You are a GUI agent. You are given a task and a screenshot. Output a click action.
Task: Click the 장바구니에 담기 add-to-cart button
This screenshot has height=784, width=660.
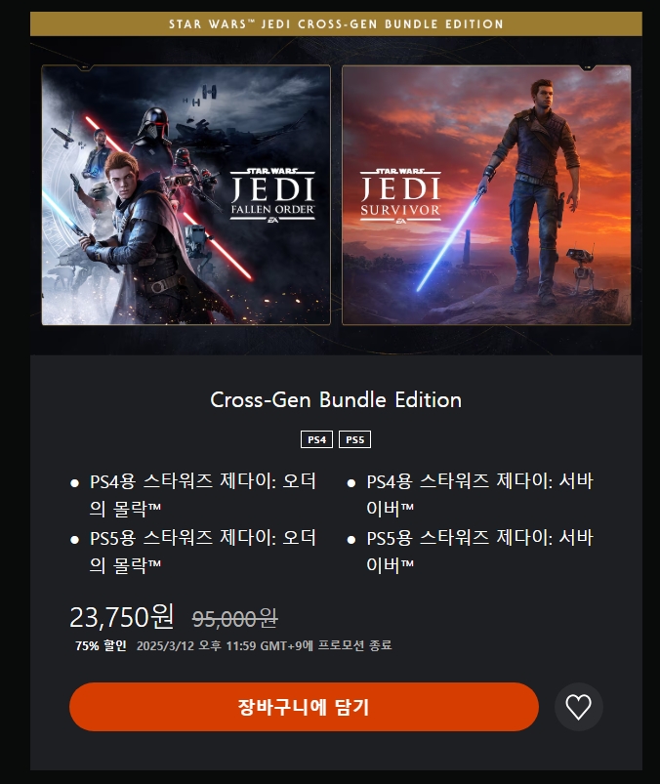click(x=304, y=707)
